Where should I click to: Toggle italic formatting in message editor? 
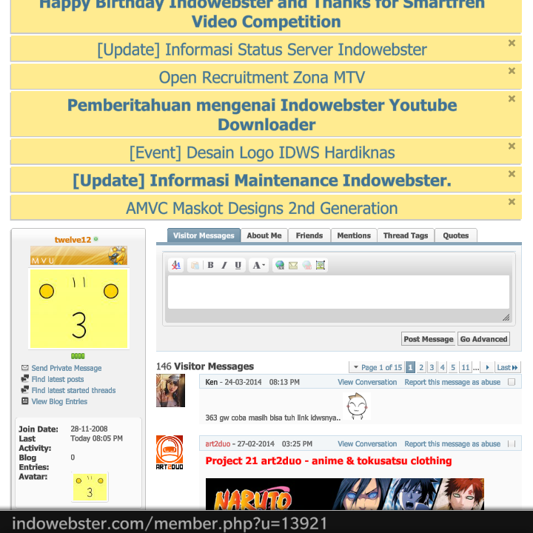point(224,265)
